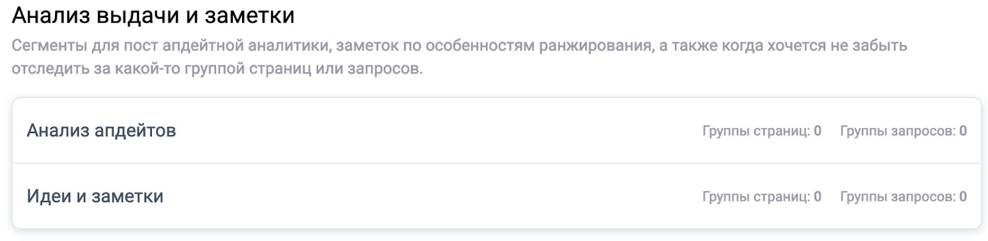Click the page-groups zero count in Анализ апдейтов row
The height and width of the screenshot is (241, 988).
click(818, 131)
